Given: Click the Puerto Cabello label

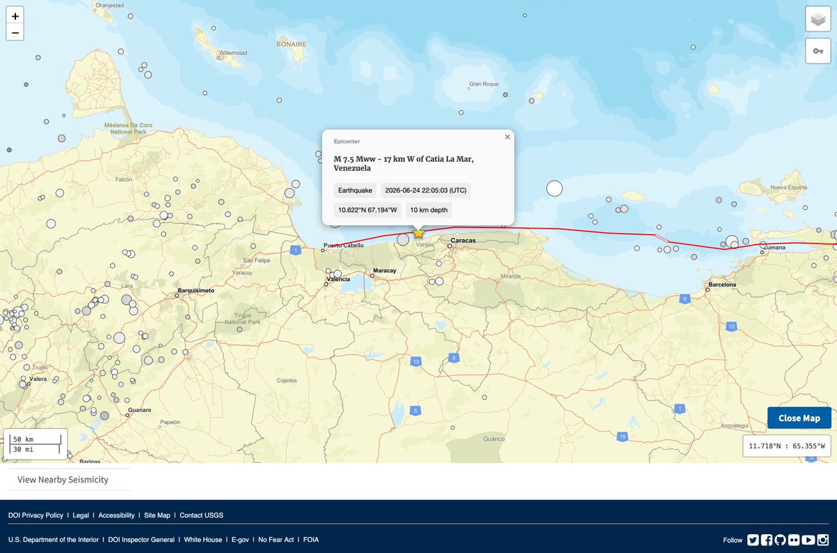Looking at the screenshot, I should tap(343, 245).
